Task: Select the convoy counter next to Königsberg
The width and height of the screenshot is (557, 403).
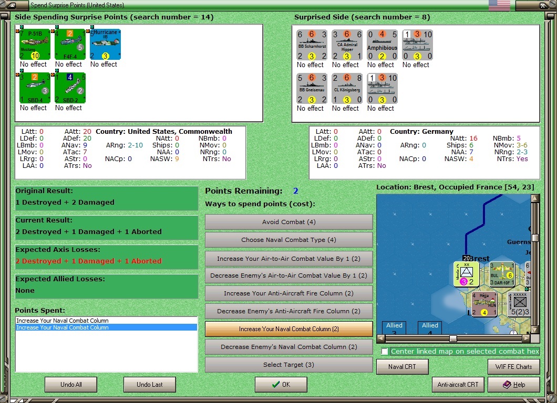Action: tap(382, 89)
